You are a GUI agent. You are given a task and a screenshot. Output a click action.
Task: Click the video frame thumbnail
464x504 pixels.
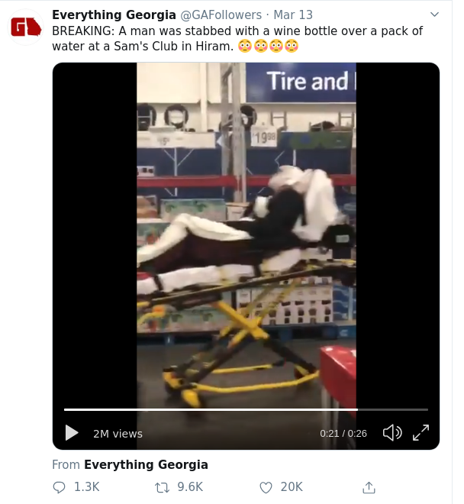click(246, 234)
